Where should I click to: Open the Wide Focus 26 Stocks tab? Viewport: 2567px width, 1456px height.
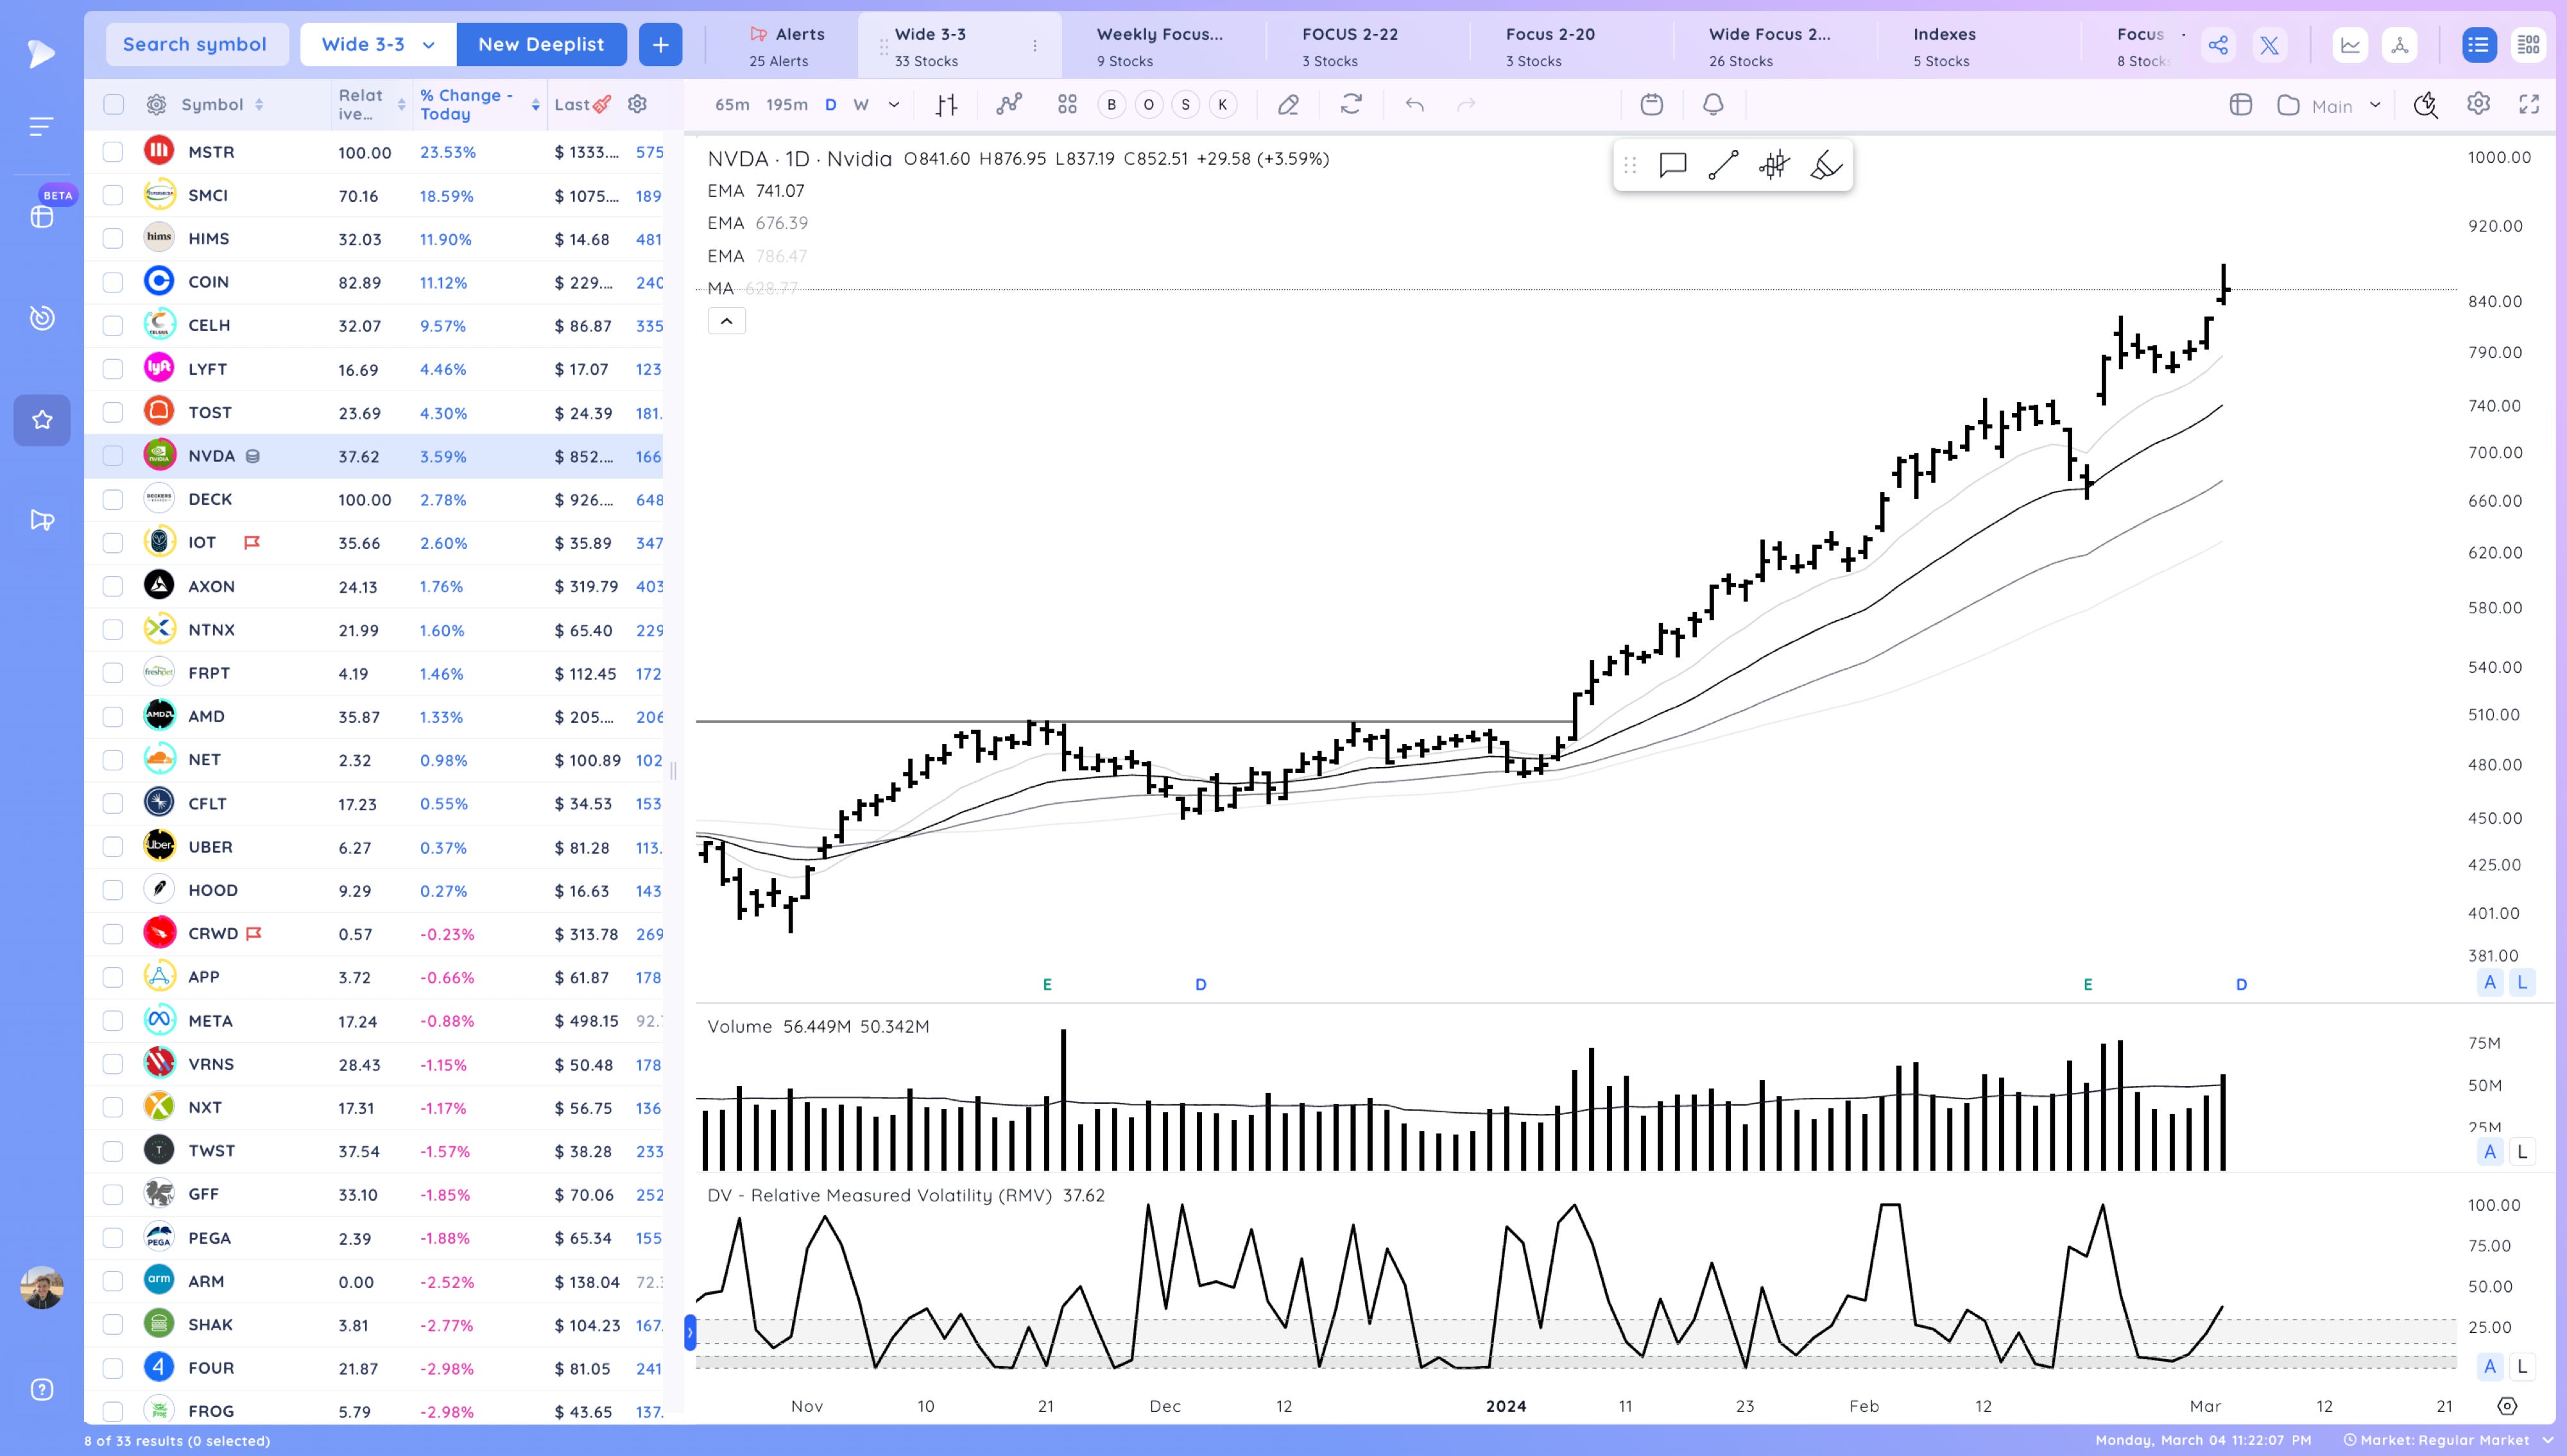pos(1770,46)
